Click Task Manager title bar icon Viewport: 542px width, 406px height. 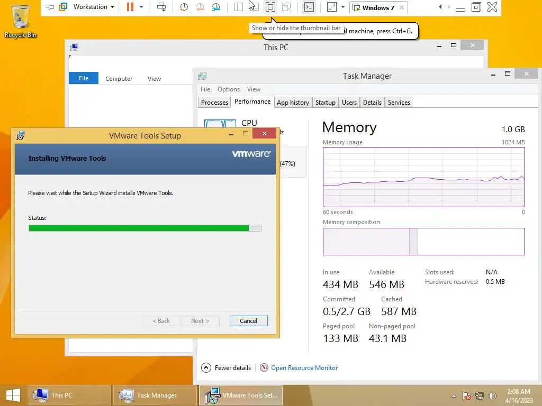pos(202,76)
